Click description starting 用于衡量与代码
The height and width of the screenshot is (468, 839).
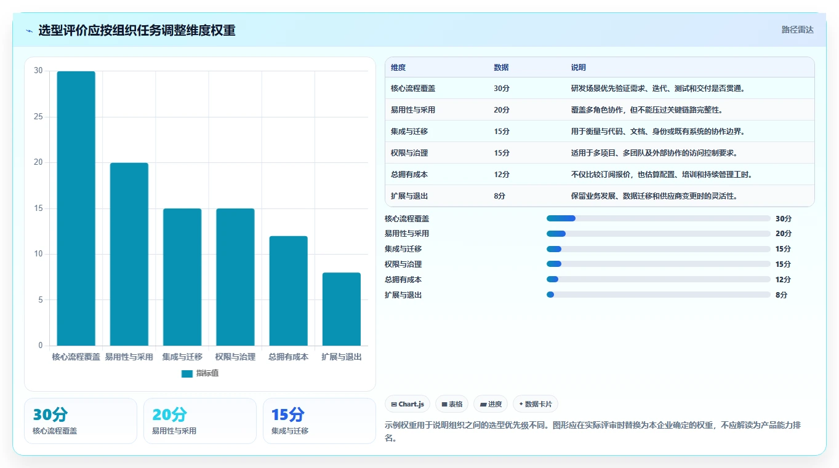(x=658, y=132)
